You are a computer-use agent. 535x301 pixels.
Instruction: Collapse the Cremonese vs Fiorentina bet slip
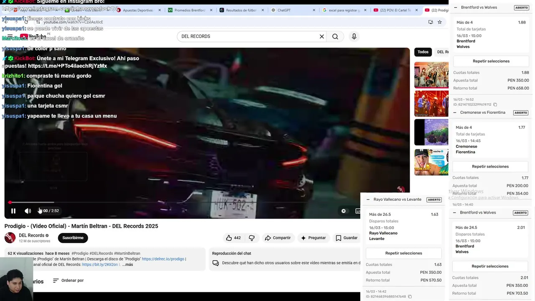[454, 112]
